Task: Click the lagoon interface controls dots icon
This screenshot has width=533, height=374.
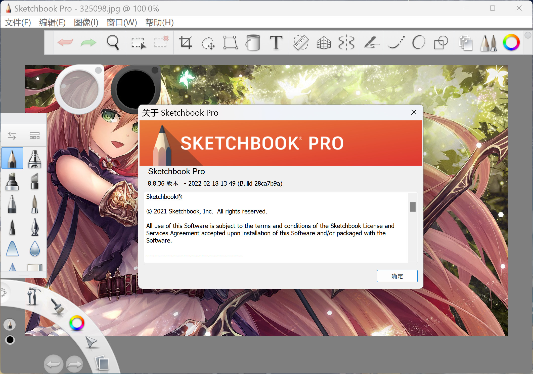Action: [x=4, y=293]
